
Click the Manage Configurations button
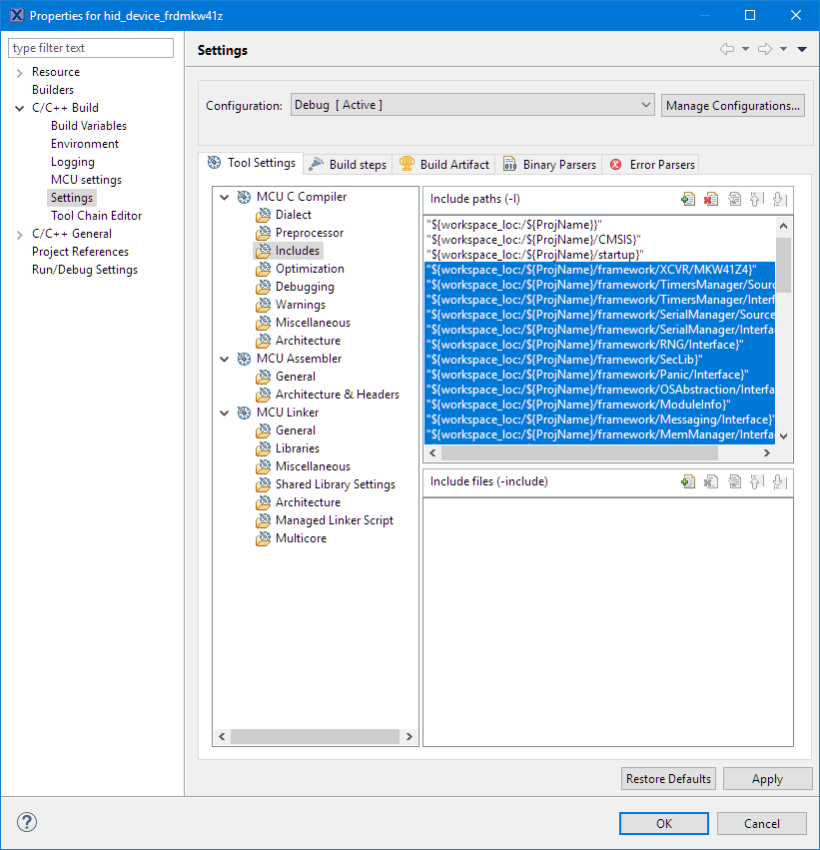[x=732, y=105]
